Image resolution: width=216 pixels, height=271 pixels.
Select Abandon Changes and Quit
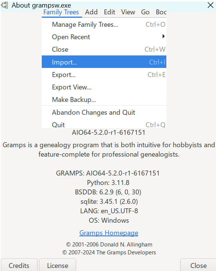click(x=104, y=112)
